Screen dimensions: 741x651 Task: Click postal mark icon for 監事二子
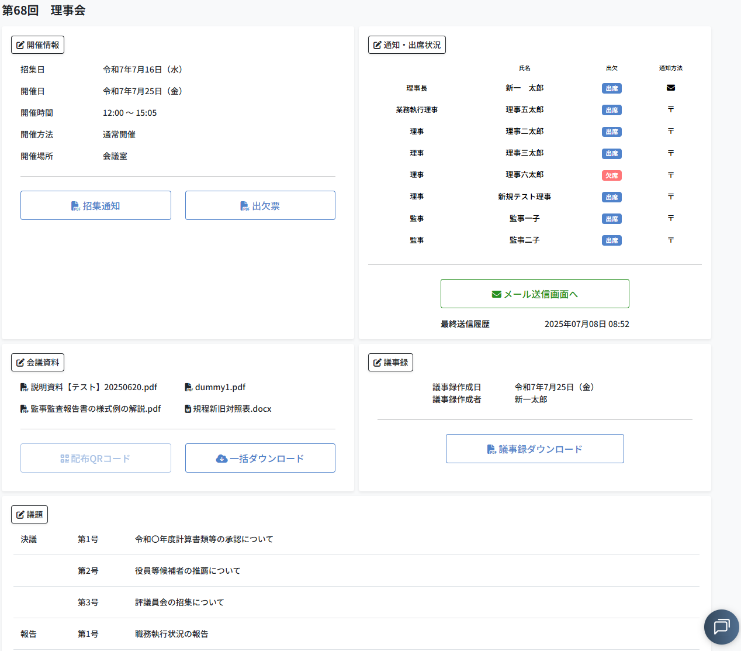pyautogui.click(x=670, y=240)
